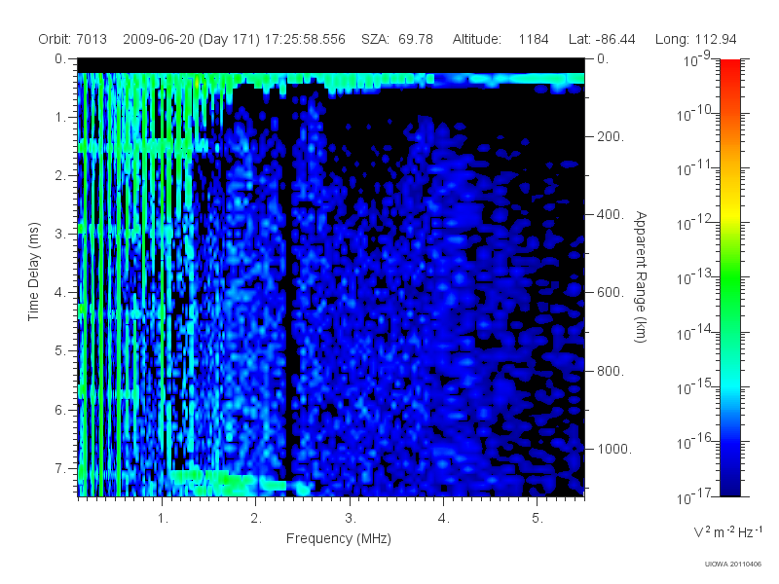Click the yellow section of the color bar
779x584 pixels.
(x=729, y=213)
